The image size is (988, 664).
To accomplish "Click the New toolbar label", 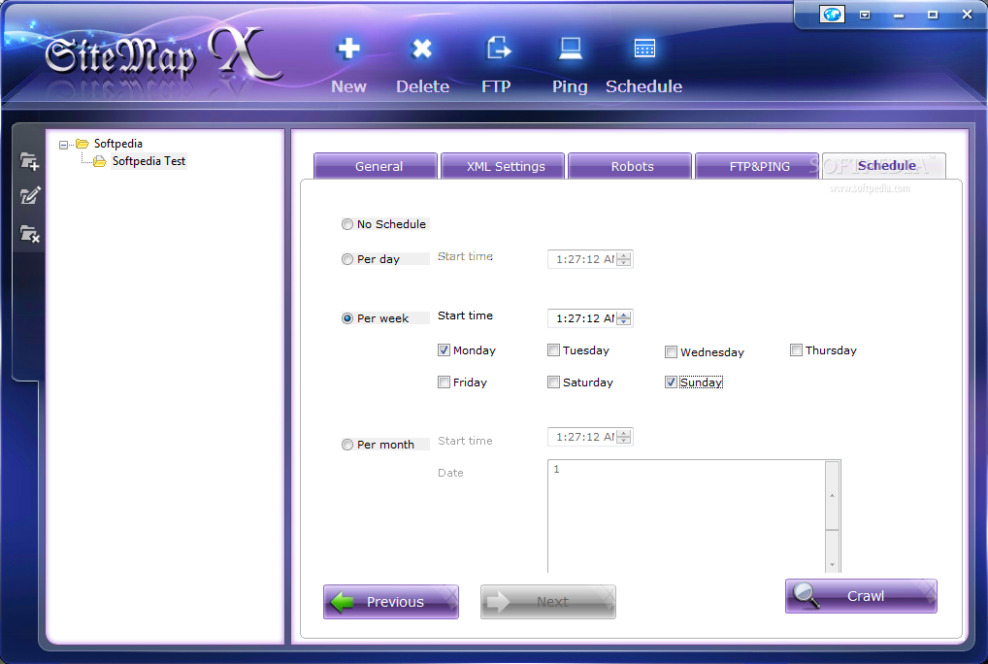I will [348, 86].
